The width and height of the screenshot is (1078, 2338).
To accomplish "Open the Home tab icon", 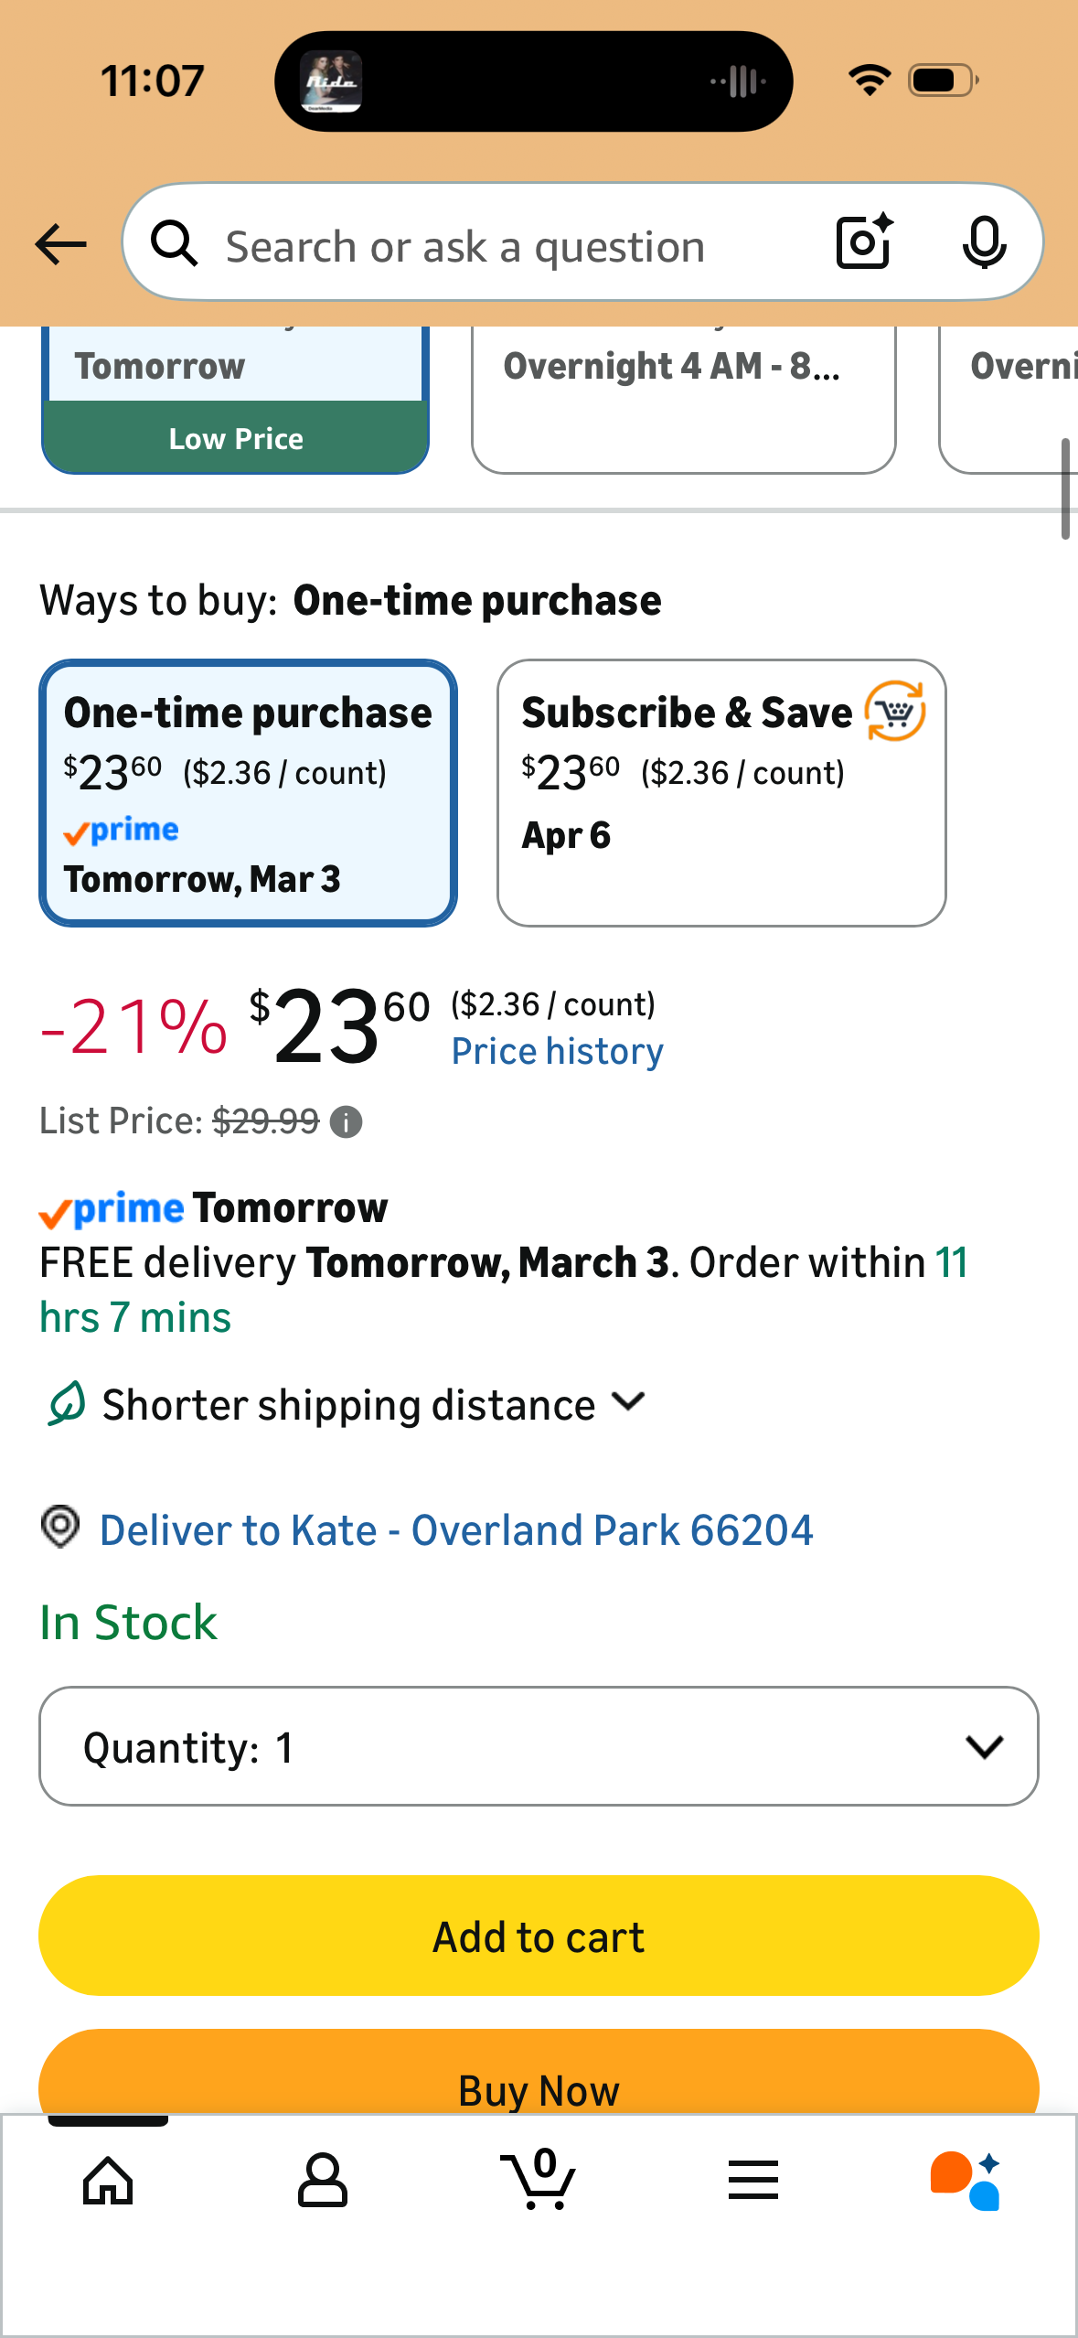I will point(108,2181).
